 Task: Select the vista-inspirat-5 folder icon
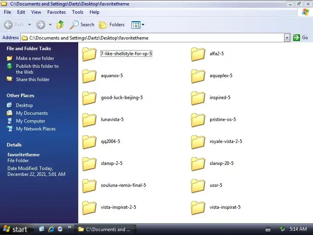pyautogui.click(x=198, y=208)
